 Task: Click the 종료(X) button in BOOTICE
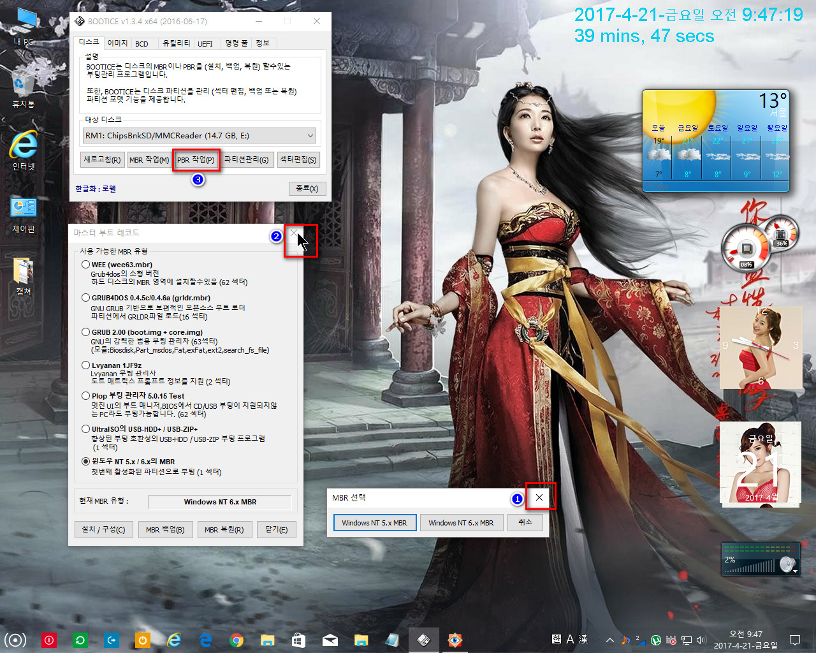pyautogui.click(x=307, y=189)
